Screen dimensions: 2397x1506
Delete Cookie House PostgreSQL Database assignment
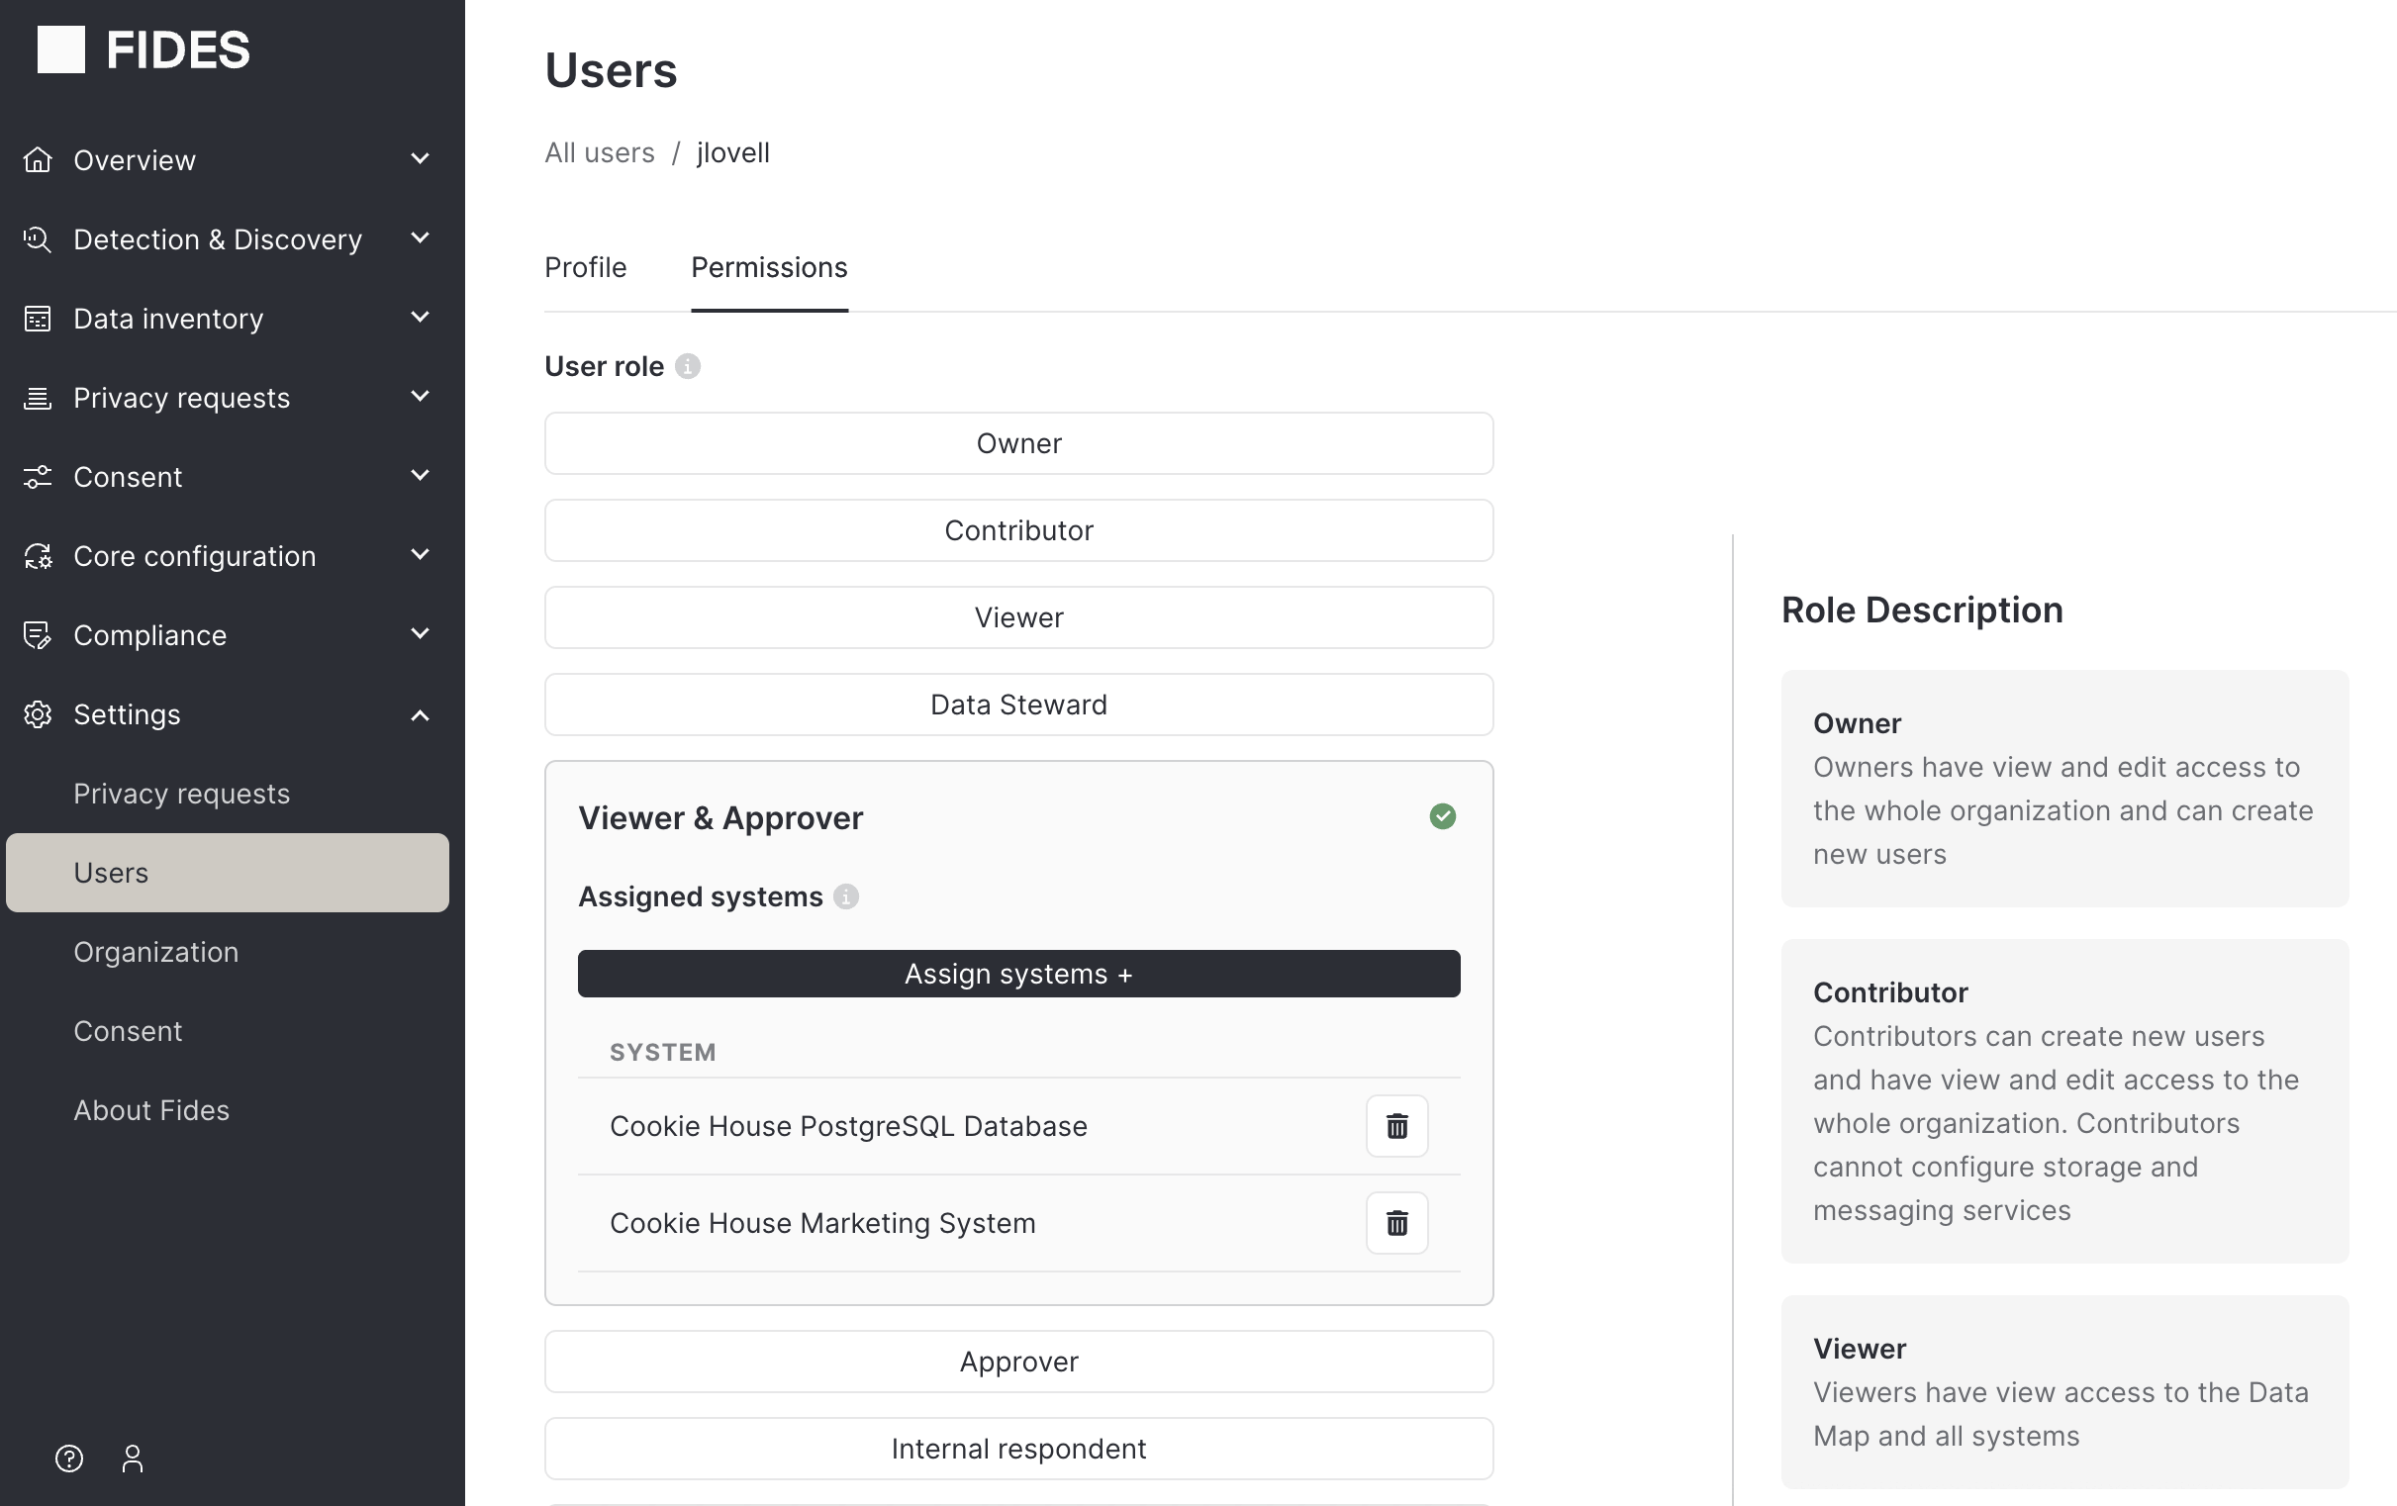tap(1396, 1126)
